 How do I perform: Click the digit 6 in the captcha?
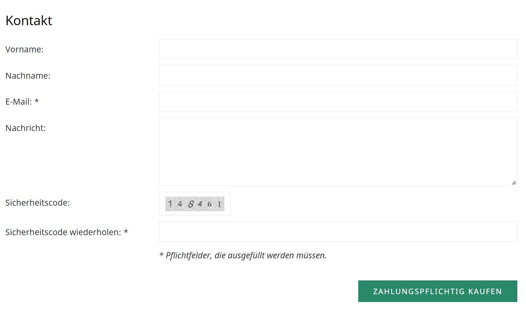tap(209, 204)
